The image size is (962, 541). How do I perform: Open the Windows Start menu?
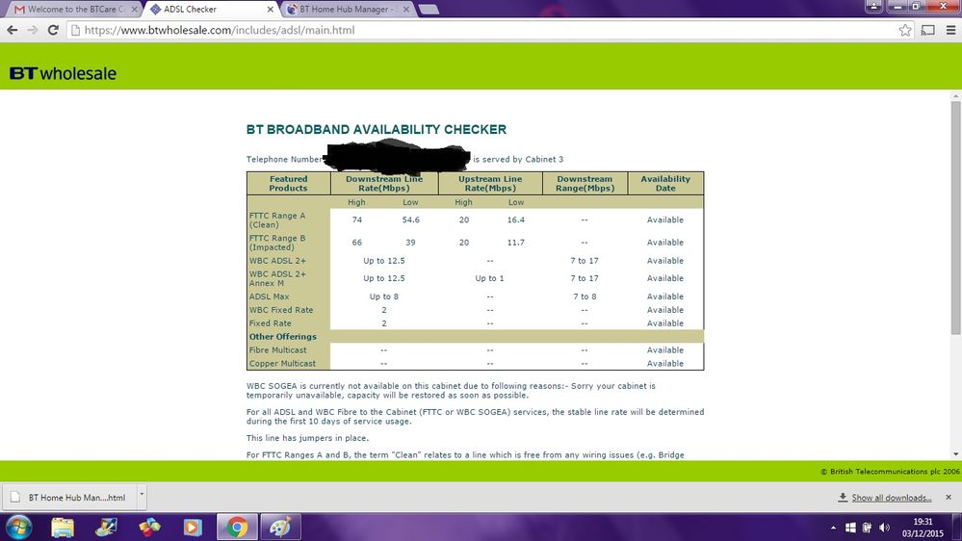click(x=18, y=527)
